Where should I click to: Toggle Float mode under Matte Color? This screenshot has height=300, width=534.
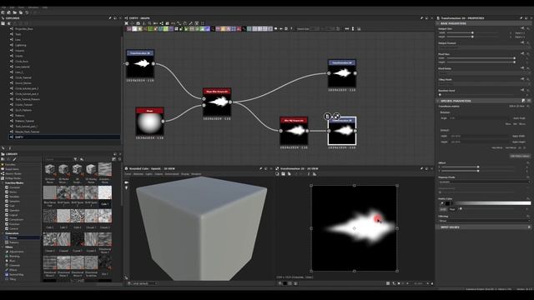pyautogui.click(x=452, y=209)
